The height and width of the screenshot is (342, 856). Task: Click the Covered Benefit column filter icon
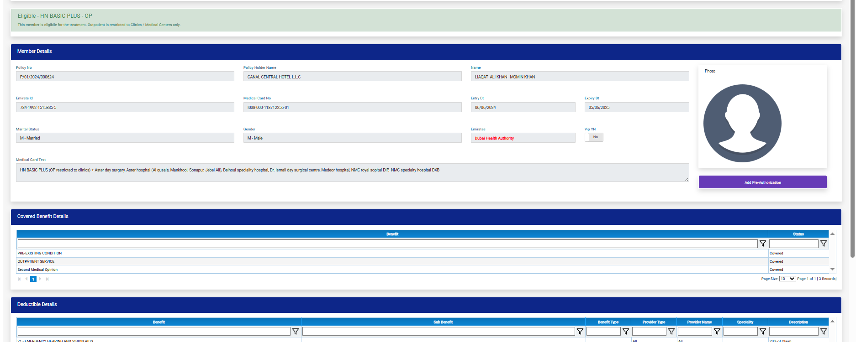tap(762, 244)
